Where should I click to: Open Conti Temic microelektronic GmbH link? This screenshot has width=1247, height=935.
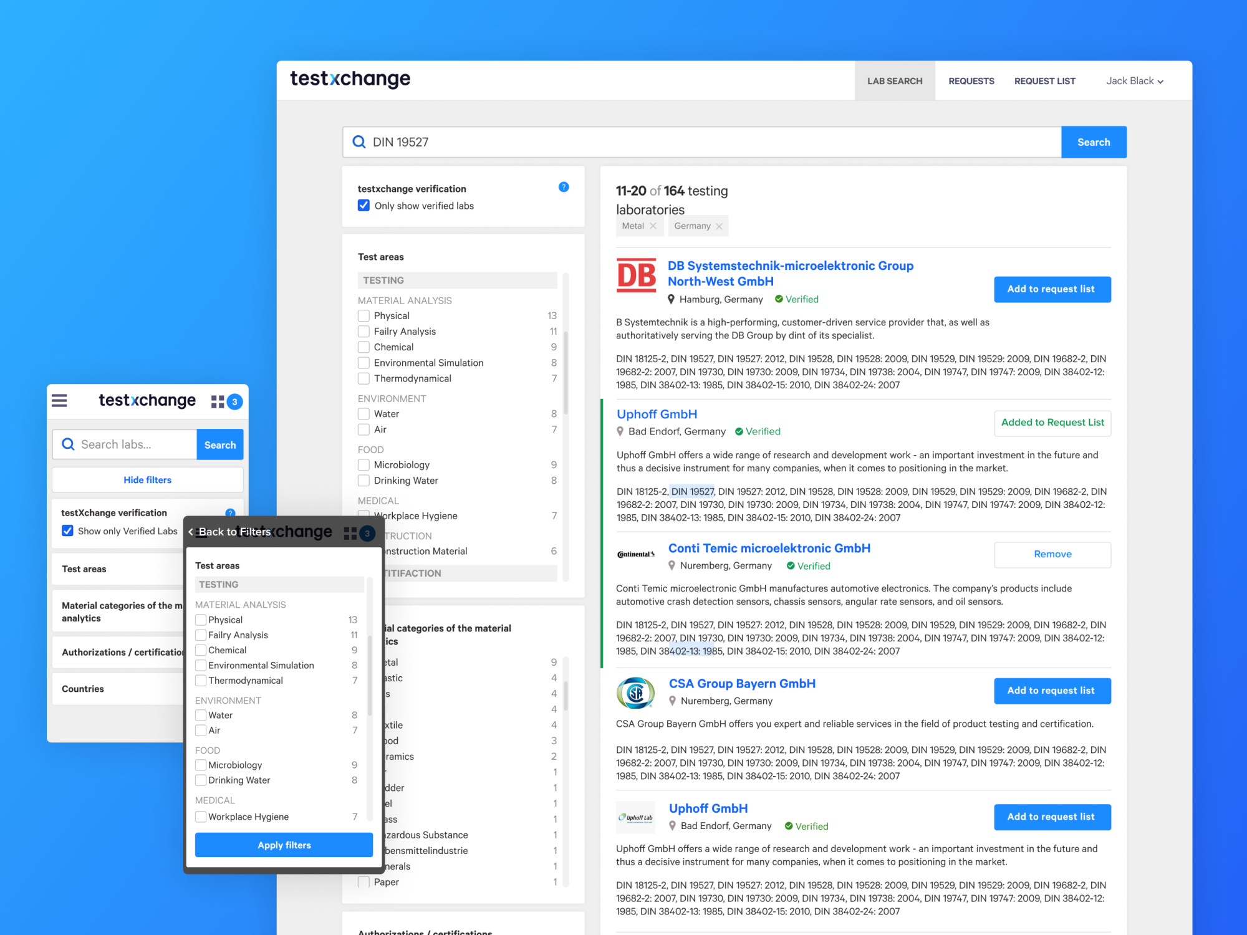[769, 549]
